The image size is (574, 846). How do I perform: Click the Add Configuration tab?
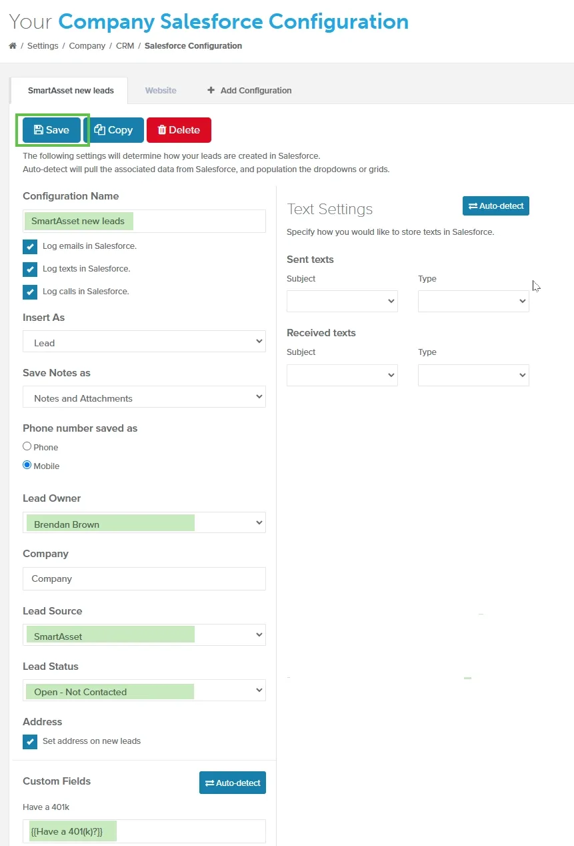[249, 90]
